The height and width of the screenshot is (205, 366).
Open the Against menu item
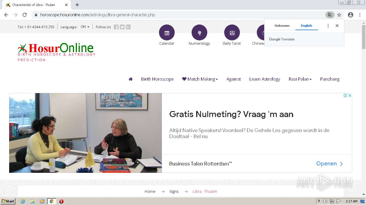[234, 79]
